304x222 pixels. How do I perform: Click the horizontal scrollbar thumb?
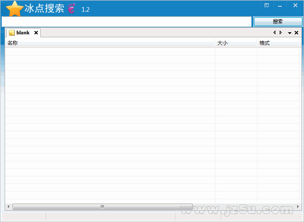coord(102,207)
